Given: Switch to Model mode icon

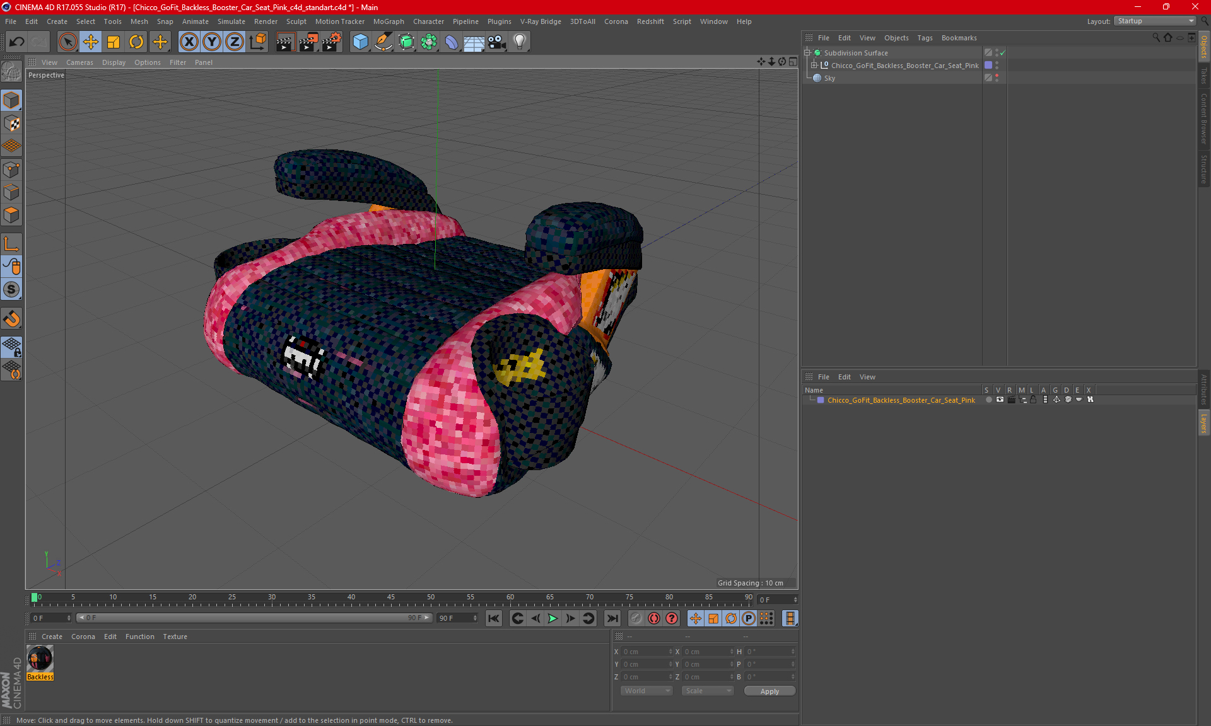Looking at the screenshot, I should [x=12, y=100].
